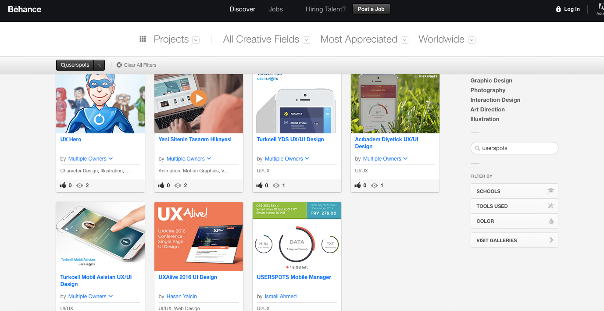The image size is (604, 311).
Task: Open the UX Hero project title
Action: (x=71, y=139)
